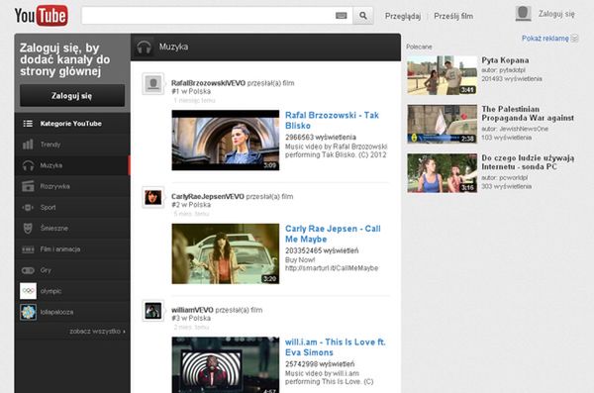This screenshot has height=393, width=594.
Task: Select Rozrywka category label
Action: (x=54, y=186)
